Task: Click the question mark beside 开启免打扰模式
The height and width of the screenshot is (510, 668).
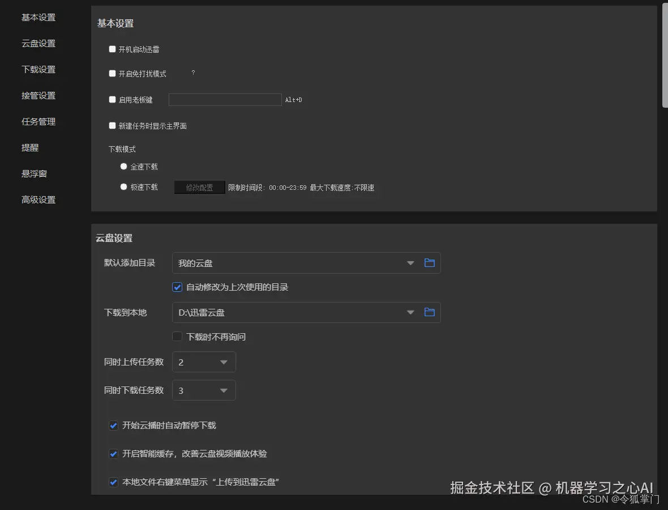Action: pos(192,73)
